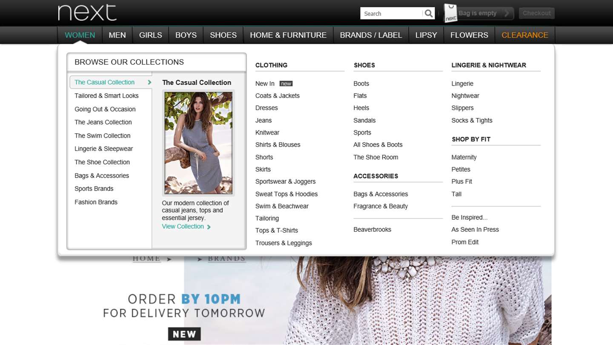Click the arrow beside The Casual Collection
613x345 pixels.
click(x=149, y=82)
